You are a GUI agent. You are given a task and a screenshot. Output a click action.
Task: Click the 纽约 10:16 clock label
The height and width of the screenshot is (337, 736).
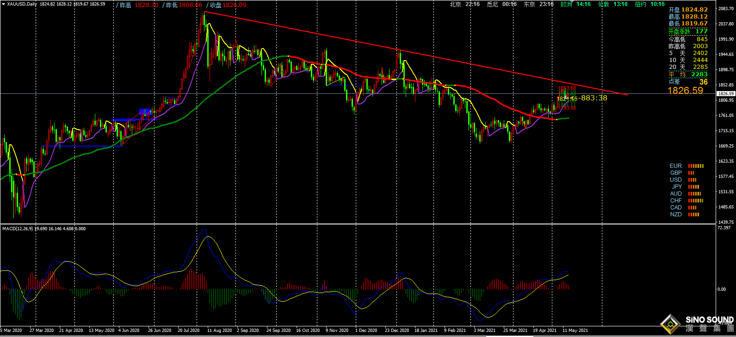tap(649, 4)
